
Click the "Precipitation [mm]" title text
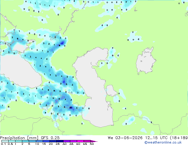pos(19,138)
